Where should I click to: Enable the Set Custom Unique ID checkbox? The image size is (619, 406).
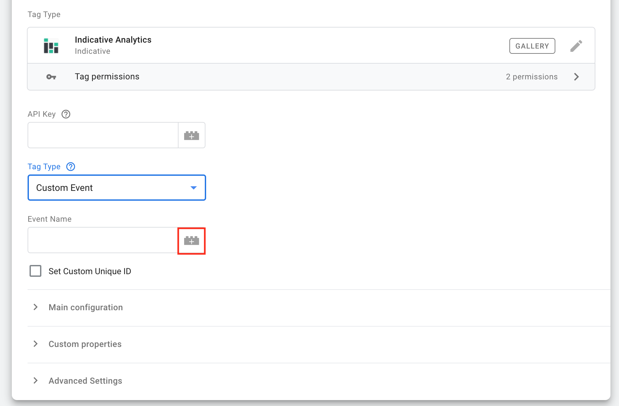[x=35, y=271]
